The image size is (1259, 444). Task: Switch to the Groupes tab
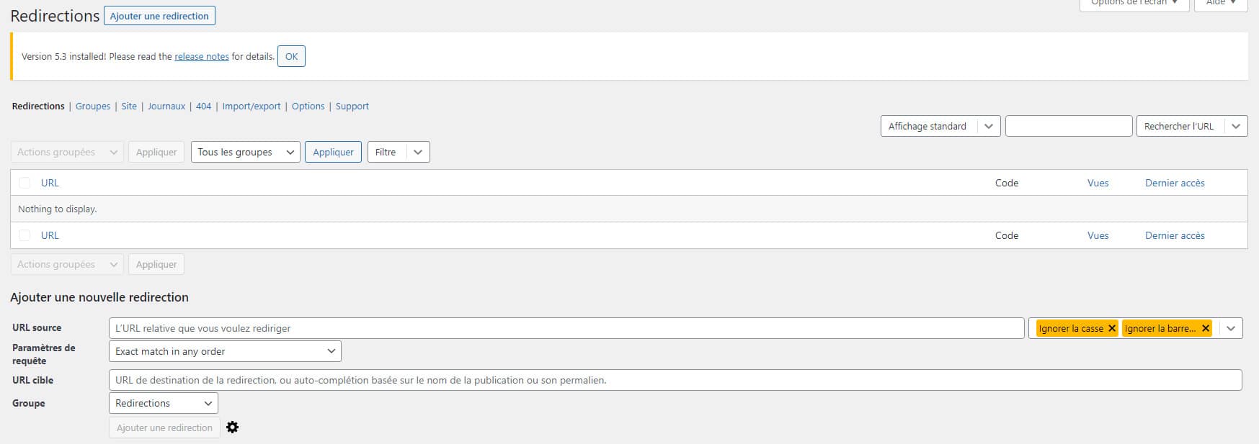[93, 106]
